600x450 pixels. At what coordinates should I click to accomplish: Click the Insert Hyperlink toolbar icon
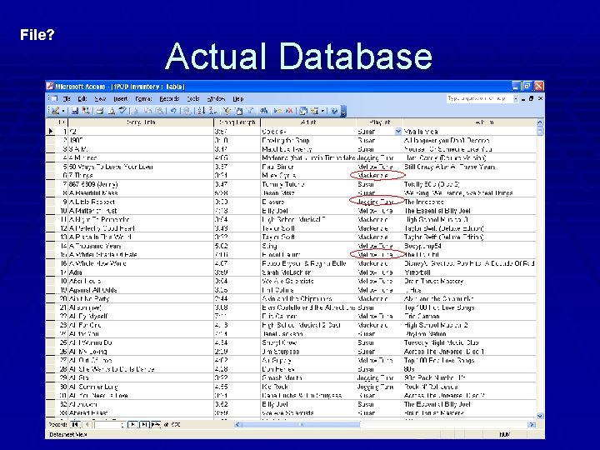click(187, 111)
